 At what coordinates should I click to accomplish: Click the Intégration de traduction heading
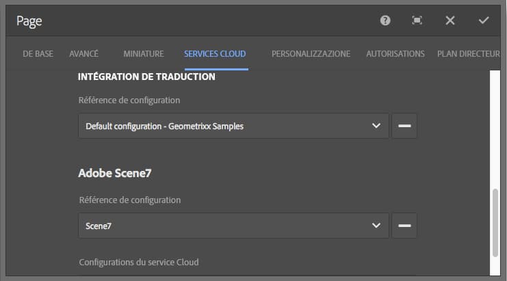[x=147, y=77]
